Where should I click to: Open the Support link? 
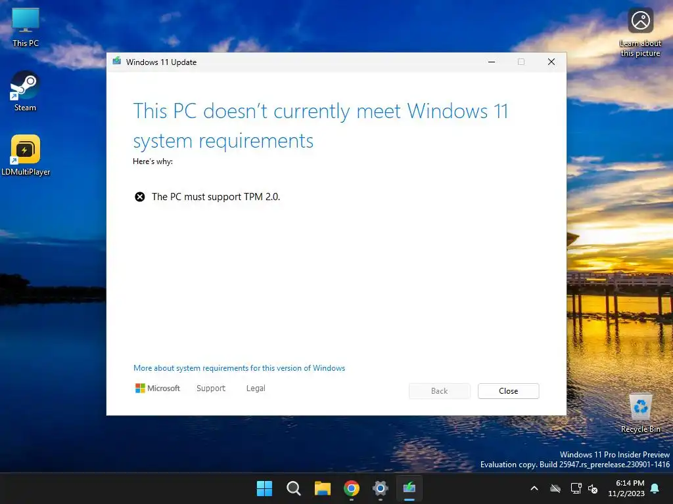[x=211, y=388]
